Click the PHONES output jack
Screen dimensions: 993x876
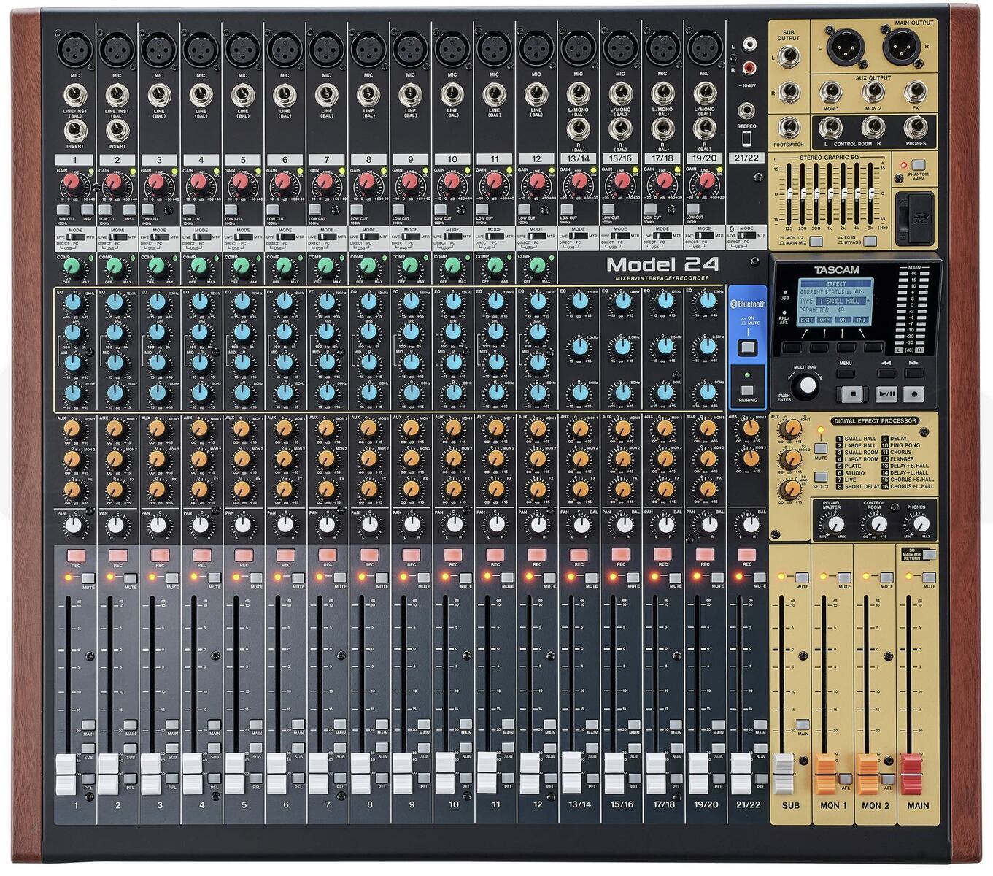(x=916, y=128)
